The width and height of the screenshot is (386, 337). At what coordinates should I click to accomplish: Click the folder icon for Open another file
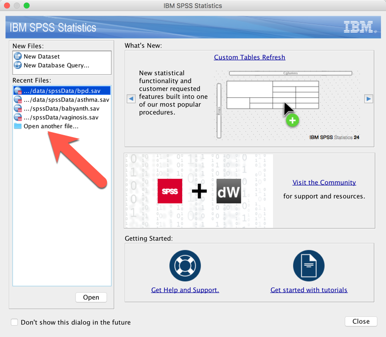click(x=18, y=126)
